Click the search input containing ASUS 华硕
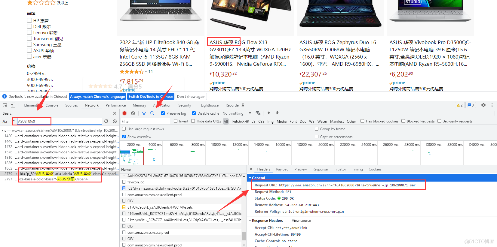Screen dimensions: 497x247 [59, 121]
